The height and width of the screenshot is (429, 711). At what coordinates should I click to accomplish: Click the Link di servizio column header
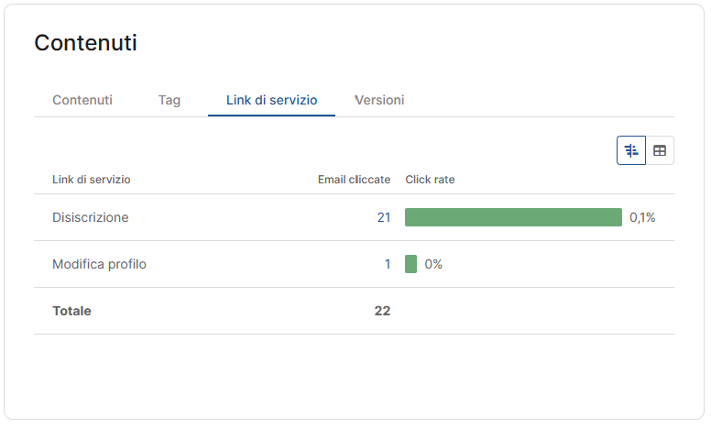(92, 180)
